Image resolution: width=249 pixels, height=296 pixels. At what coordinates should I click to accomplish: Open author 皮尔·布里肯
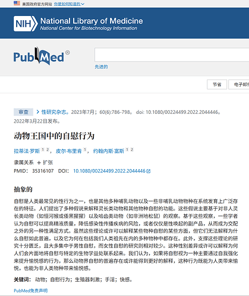(x=69, y=151)
